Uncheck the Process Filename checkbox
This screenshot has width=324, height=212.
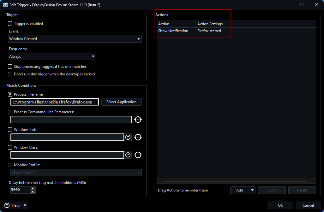tap(10, 94)
